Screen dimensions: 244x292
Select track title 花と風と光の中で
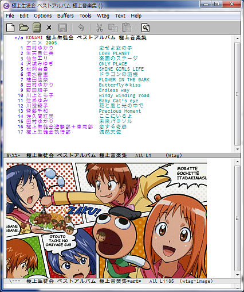tap(121, 106)
